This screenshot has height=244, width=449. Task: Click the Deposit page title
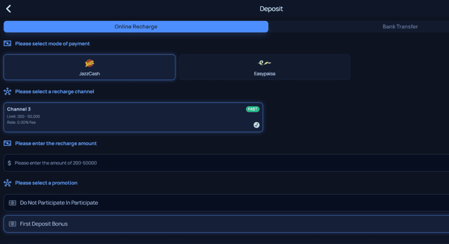coord(271,9)
